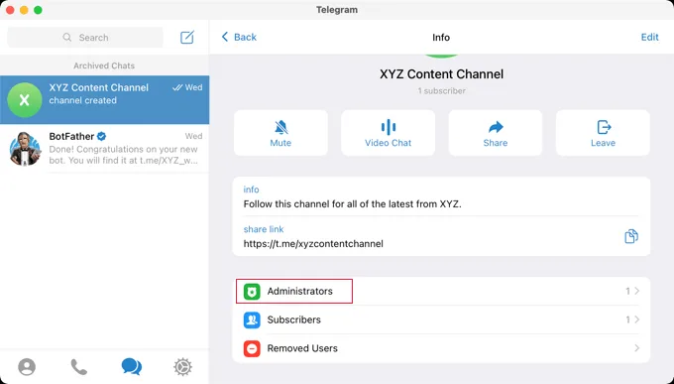Click Edit in the Info header
This screenshot has width=674, height=384.
tap(649, 37)
